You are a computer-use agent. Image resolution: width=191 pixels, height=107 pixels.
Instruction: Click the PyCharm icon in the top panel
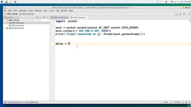[6, 2]
